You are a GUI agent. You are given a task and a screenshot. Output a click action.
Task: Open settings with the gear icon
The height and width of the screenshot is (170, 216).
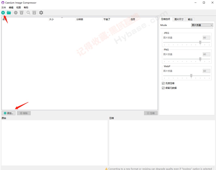coord(41,13)
